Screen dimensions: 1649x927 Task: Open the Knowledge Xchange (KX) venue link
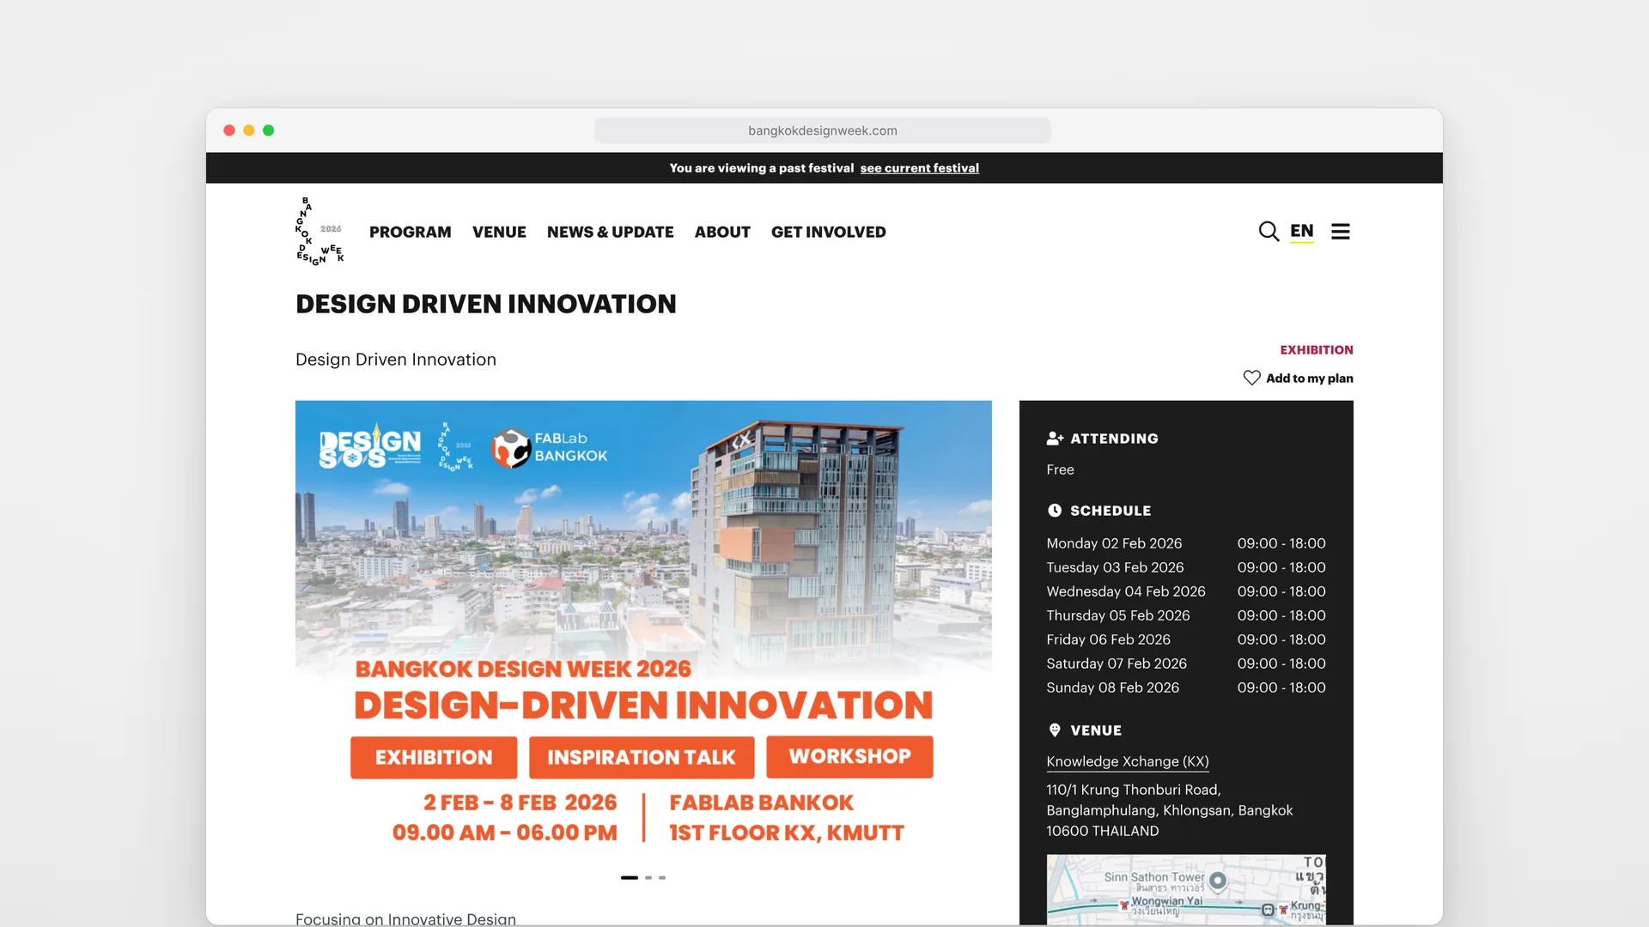pos(1128,762)
